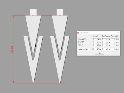This screenshot has height=93, width=124.
Task: Select the Yellow gold 14K Post-Process weight field
Action: pos(106,49)
